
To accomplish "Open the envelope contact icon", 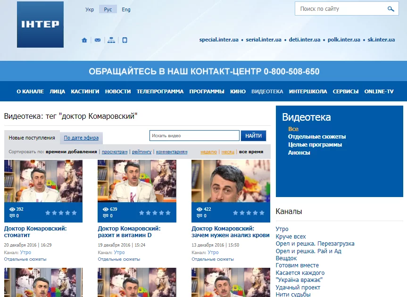I will (98, 40).
